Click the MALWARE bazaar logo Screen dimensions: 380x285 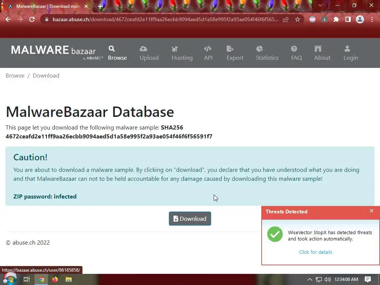[57, 52]
